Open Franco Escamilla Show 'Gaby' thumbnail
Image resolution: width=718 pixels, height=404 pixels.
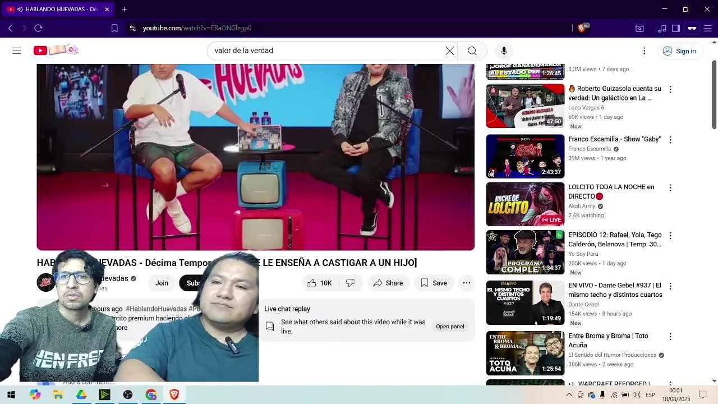point(525,157)
